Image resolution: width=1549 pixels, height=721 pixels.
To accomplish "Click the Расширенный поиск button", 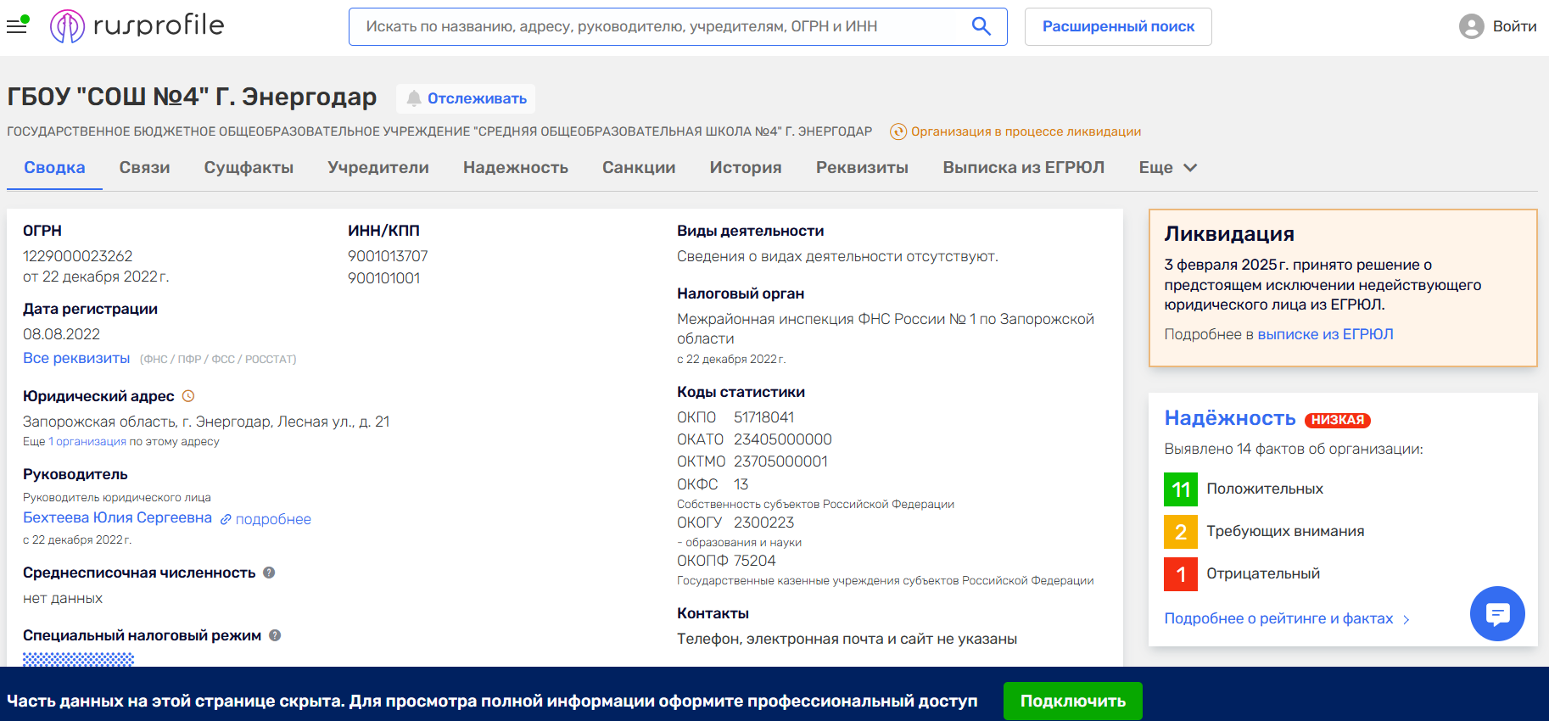I will 1118,26.
